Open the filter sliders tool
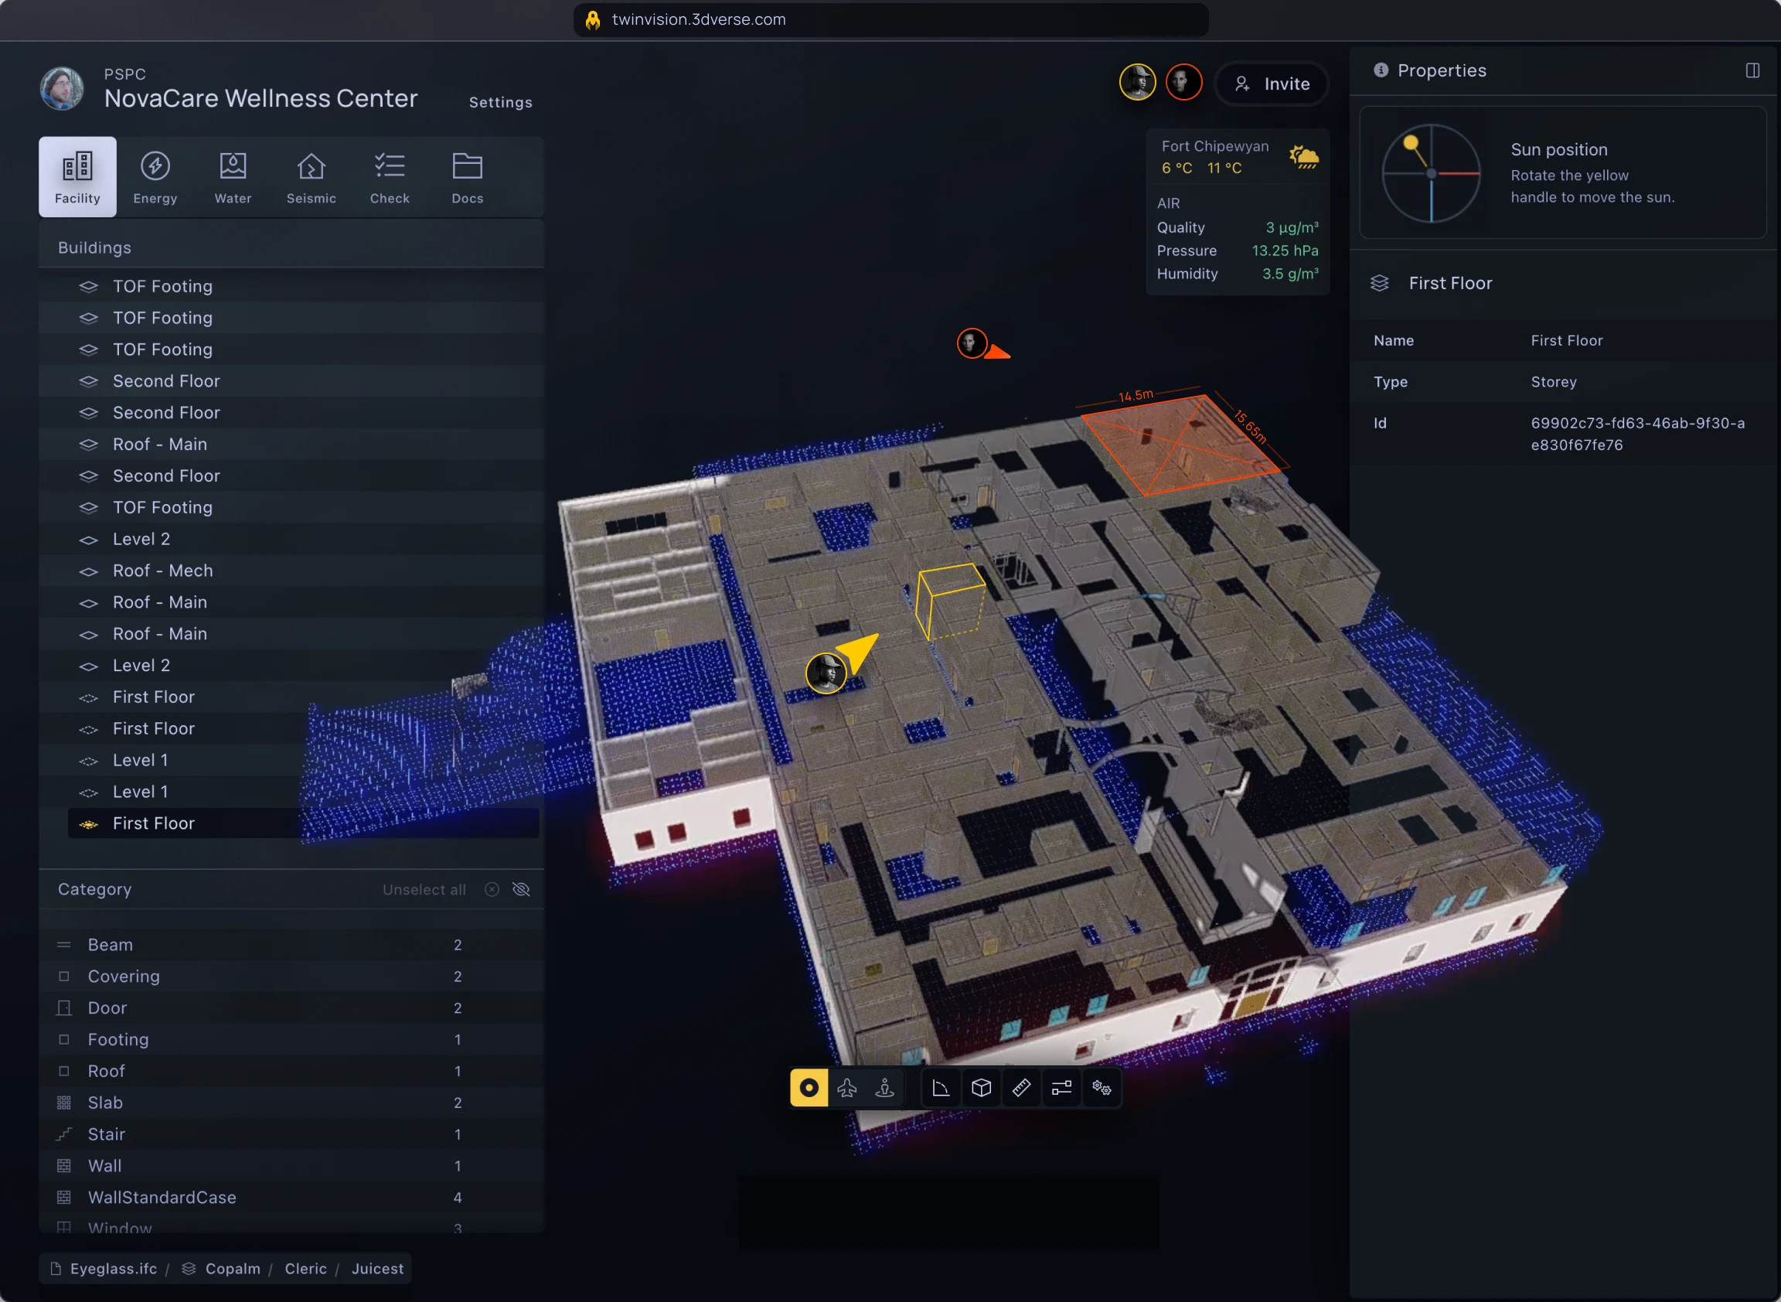The width and height of the screenshot is (1781, 1302). coord(1061,1088)
